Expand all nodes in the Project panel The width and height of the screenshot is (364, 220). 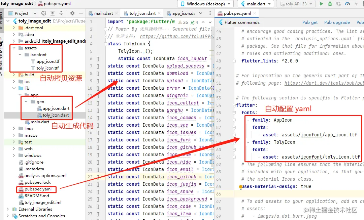[x=53, y=13]
